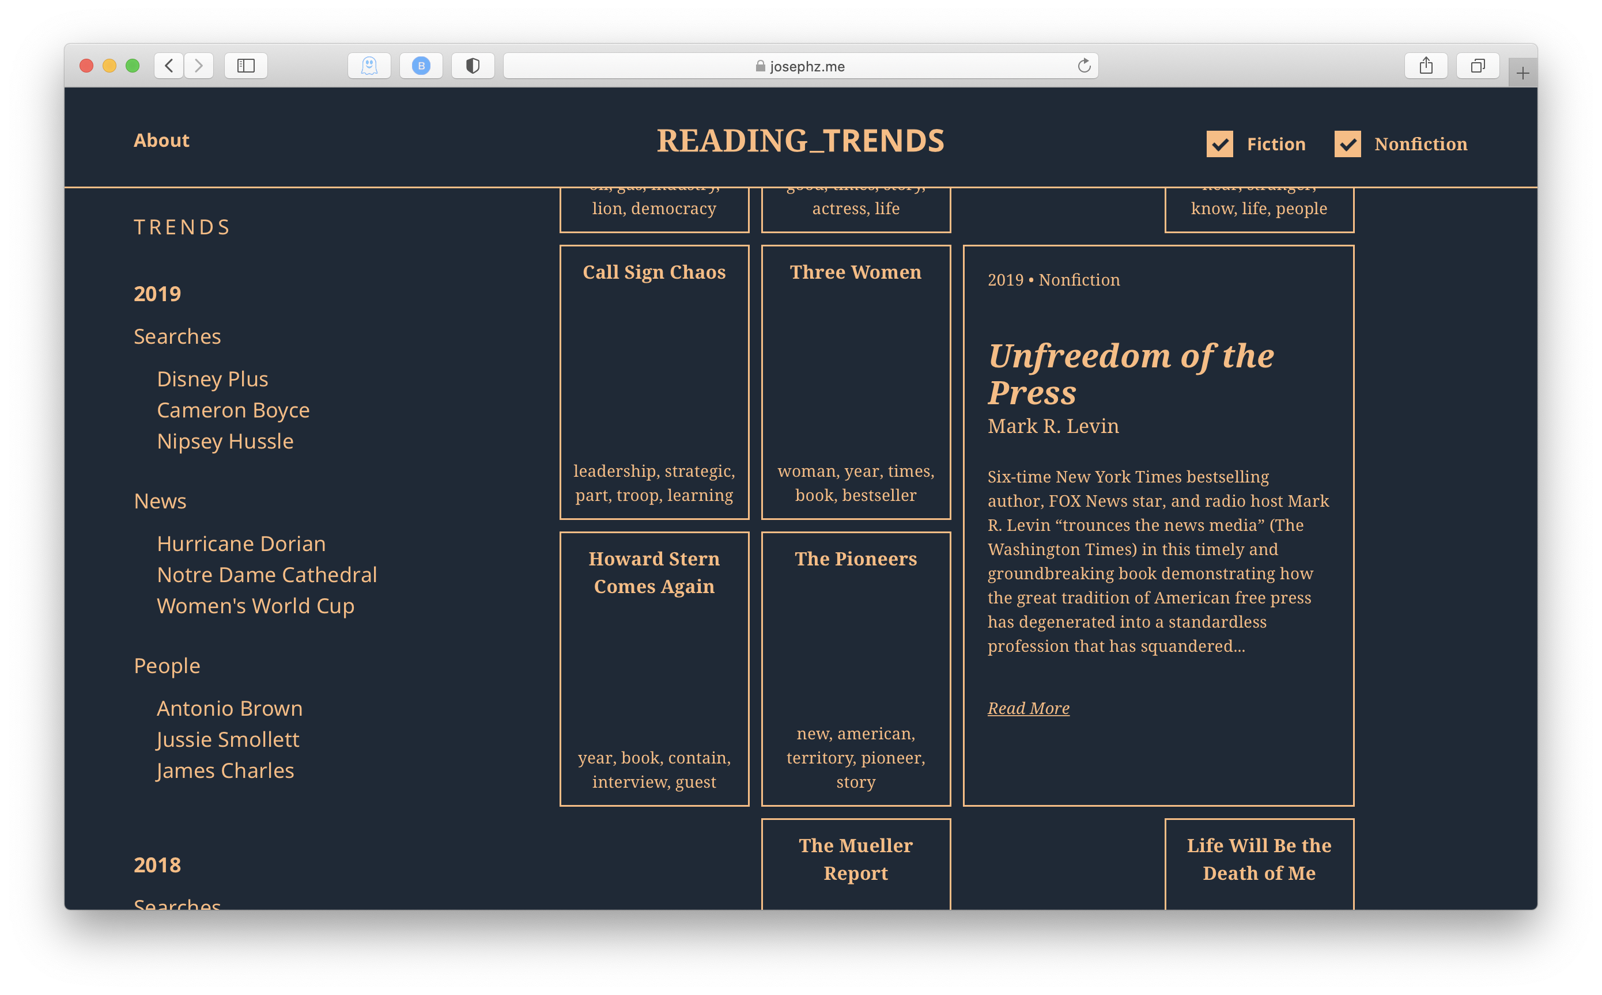Go back using the browser back arrow

[x=169, y=66]
